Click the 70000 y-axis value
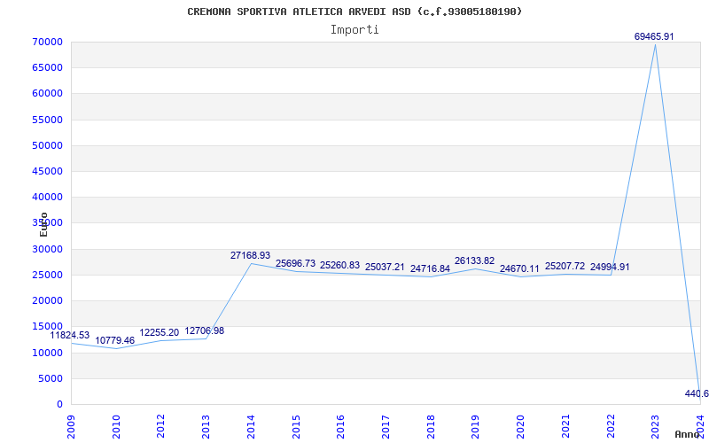This screenshot has height=443, width=709. click(x=47, y=42)
